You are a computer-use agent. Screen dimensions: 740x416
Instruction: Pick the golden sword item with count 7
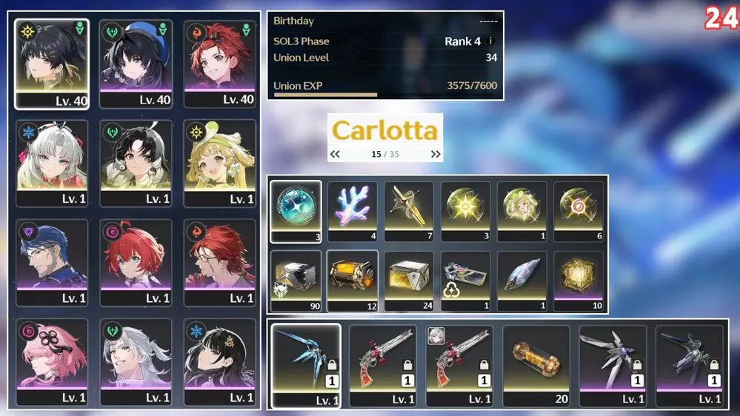[409, 212]
